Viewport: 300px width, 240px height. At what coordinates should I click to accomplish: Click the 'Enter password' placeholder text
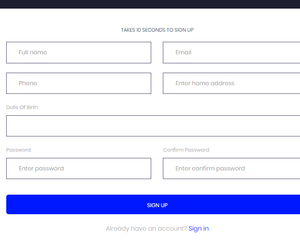point(41,168)
